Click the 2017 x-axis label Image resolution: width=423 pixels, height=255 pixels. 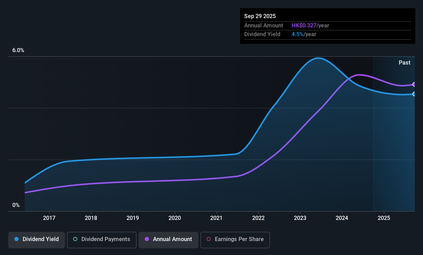point(49,218)
